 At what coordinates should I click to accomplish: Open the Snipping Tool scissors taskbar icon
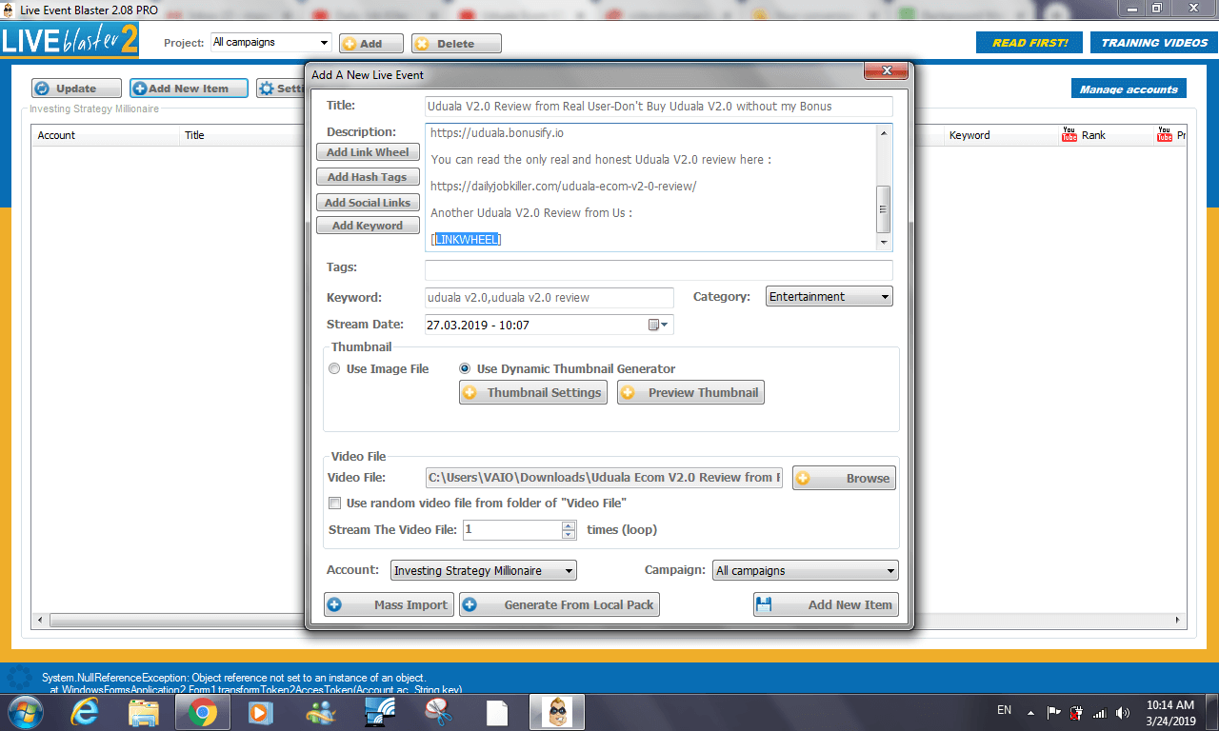438,712
